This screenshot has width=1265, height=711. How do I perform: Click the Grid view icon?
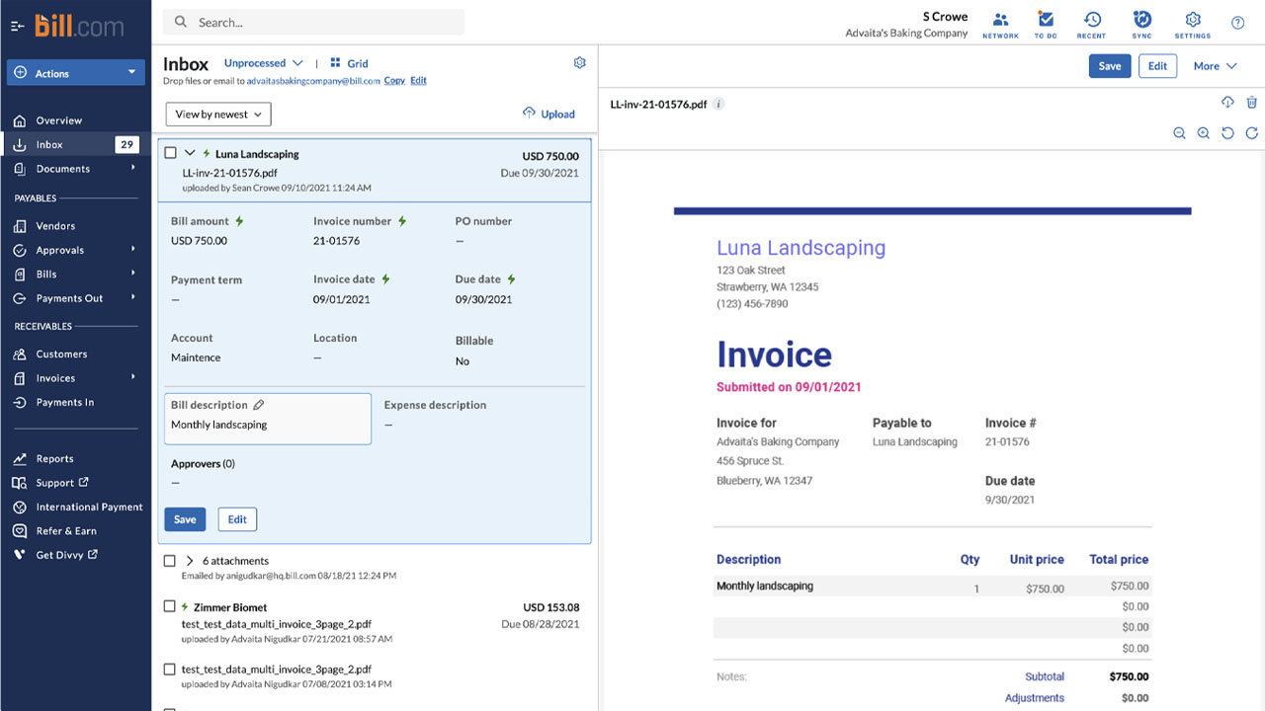(336, 63)
